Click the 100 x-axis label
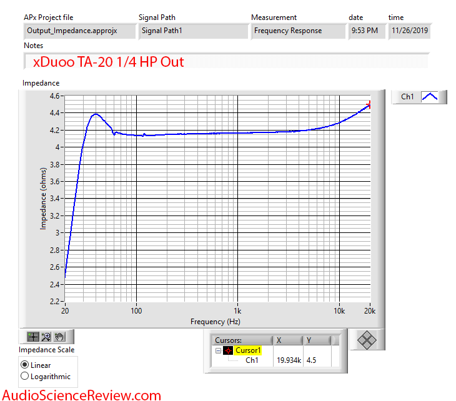 (136, 311)
